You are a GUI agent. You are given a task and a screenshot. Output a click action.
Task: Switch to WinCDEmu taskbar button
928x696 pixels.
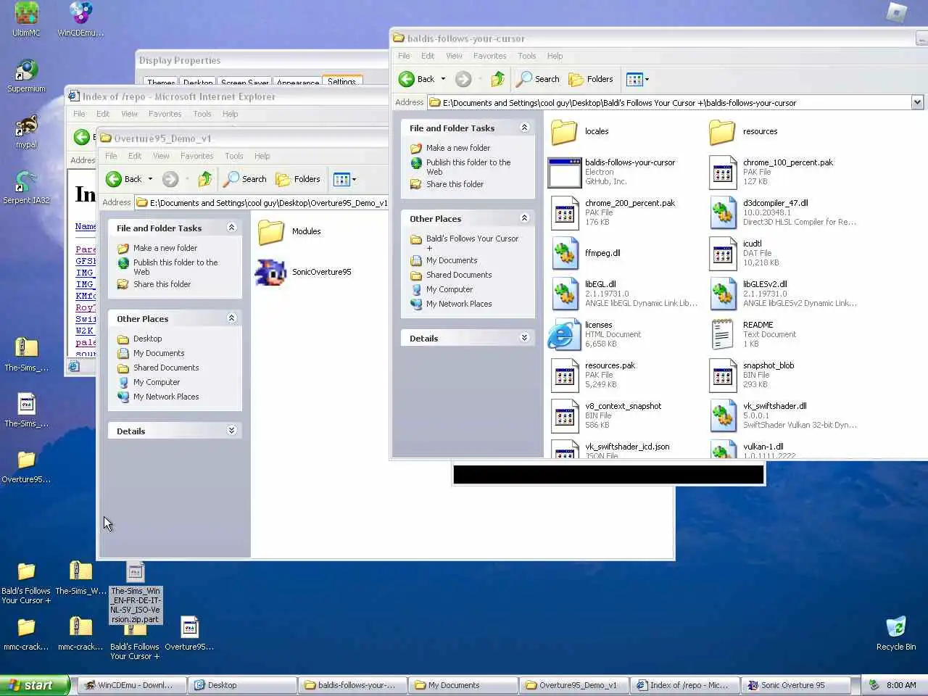[132, 685]
